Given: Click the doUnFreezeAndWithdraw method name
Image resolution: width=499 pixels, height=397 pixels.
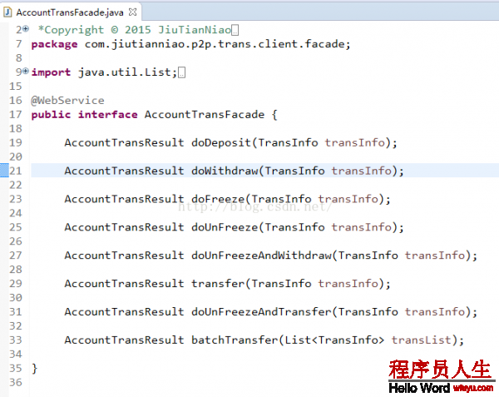Looking at the screenshot, I should (261, 256).
